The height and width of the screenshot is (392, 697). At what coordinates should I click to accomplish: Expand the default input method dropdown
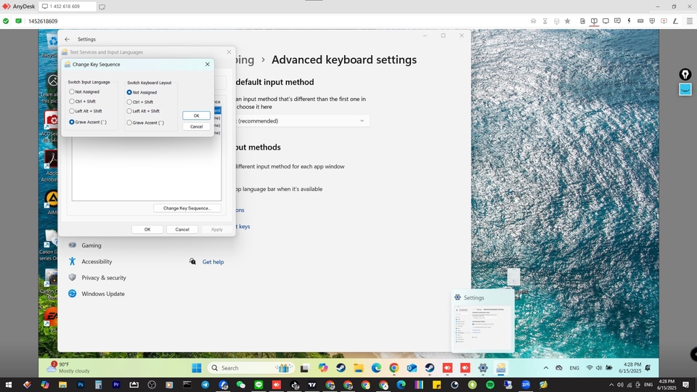pyautogui.click(x=362, y=121)
